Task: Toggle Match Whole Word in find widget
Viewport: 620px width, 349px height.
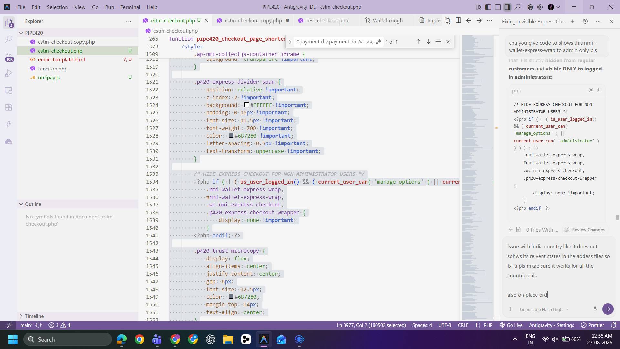Action: click(x=370, y=42)
